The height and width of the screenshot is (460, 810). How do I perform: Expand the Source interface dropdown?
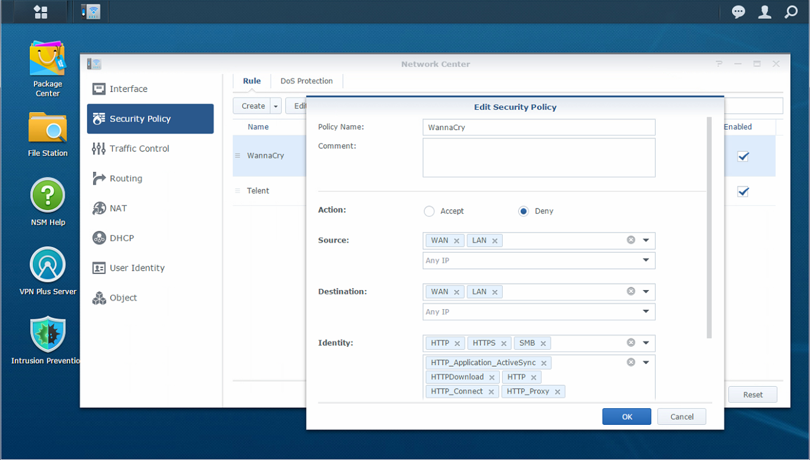pyautogui.click(x=646, y=240)
